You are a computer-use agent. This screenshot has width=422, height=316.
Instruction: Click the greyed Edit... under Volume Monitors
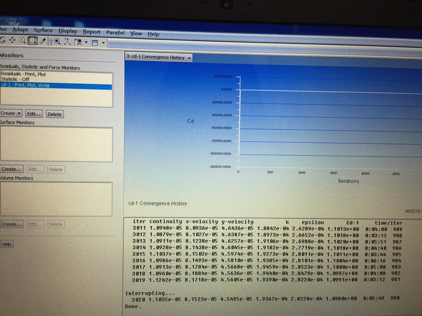point(35,224)
